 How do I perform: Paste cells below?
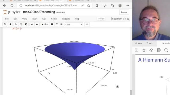coord(26,24)
